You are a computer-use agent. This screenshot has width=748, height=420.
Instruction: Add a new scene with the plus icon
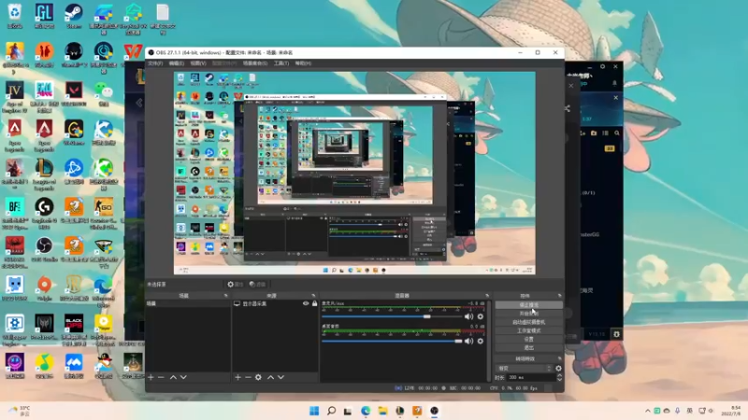point(151,377)
